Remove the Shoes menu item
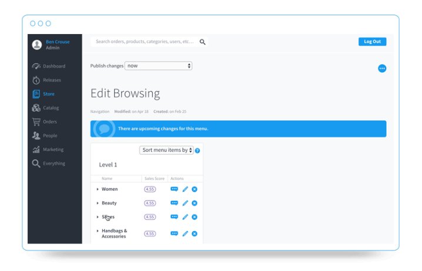The image size is (422, 271). click(195, 217)
